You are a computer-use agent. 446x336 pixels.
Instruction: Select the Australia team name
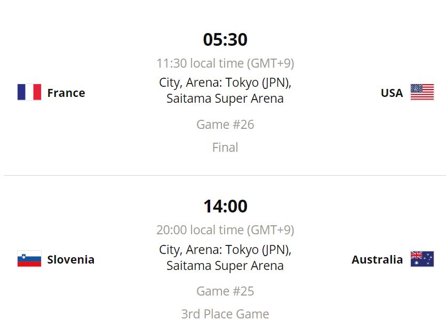[x=377, y=259]
